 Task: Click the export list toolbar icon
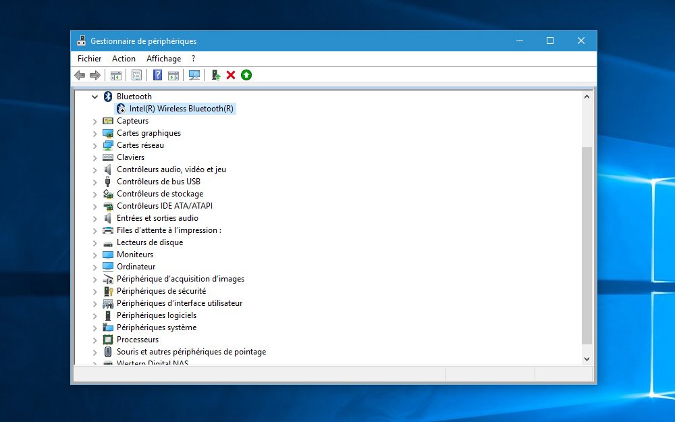173,75
